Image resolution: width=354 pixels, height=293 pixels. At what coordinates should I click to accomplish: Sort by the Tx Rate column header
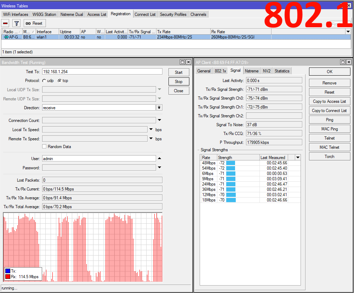(183, 31)
